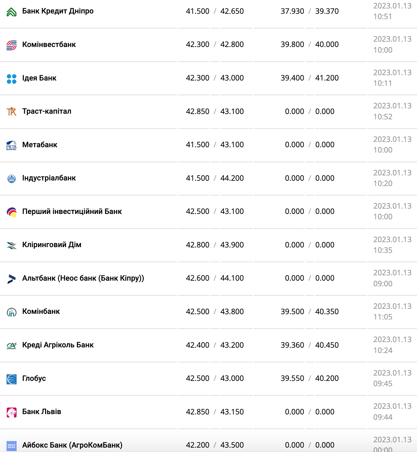Click the Ідея Банк blue dots icon
The image size is (417, 452).
[x=12, y=79]
